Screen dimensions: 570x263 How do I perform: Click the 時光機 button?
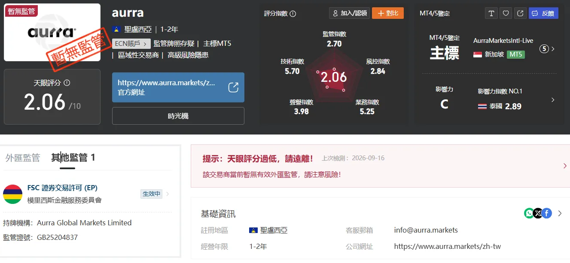click(x=178, y=116)
